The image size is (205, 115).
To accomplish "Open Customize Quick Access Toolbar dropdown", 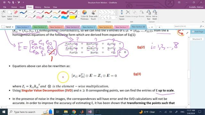I will click(x=23, y=2).
